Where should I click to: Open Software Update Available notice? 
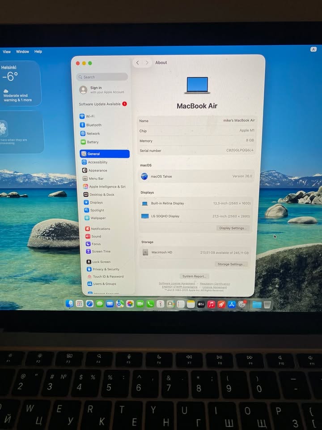103,104
